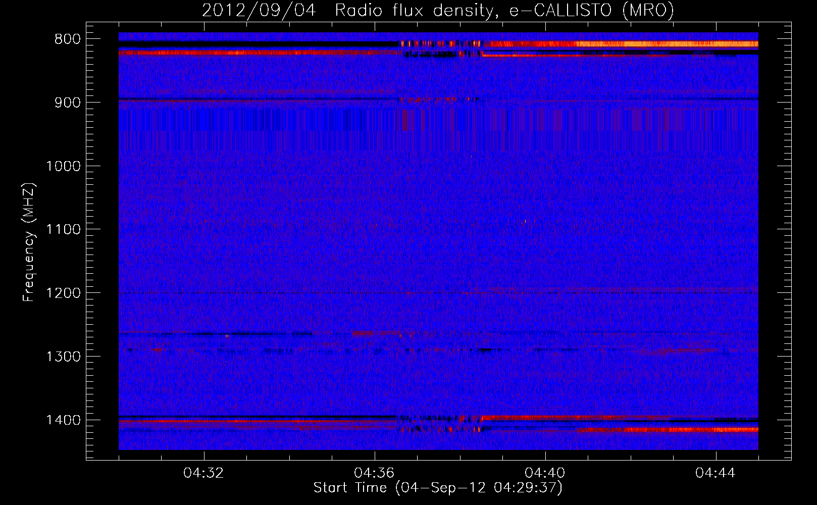Click the '04:32' time tick label

coord(203,473)
